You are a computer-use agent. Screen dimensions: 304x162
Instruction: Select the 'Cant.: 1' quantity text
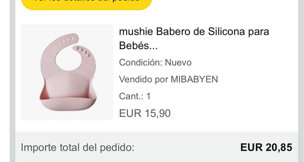pos(135,96)
